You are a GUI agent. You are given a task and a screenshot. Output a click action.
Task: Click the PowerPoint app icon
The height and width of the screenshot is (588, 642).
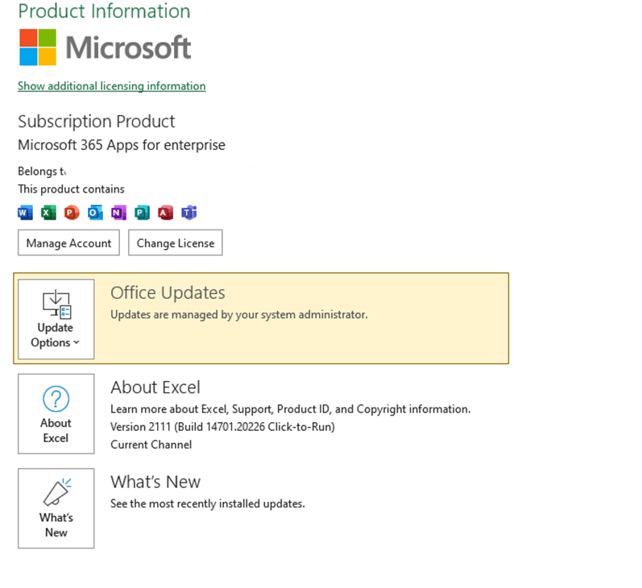click(72, 213)
